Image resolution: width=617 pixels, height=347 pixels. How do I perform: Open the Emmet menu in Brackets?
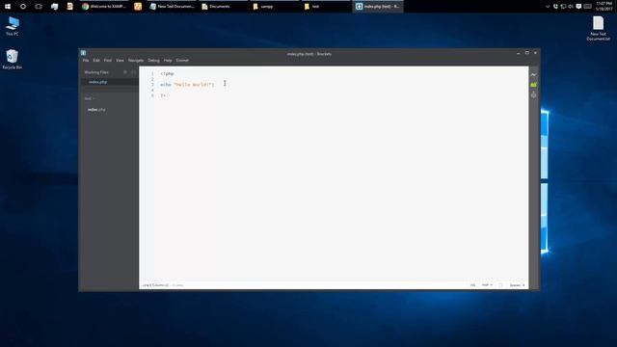tap(182, 60)
